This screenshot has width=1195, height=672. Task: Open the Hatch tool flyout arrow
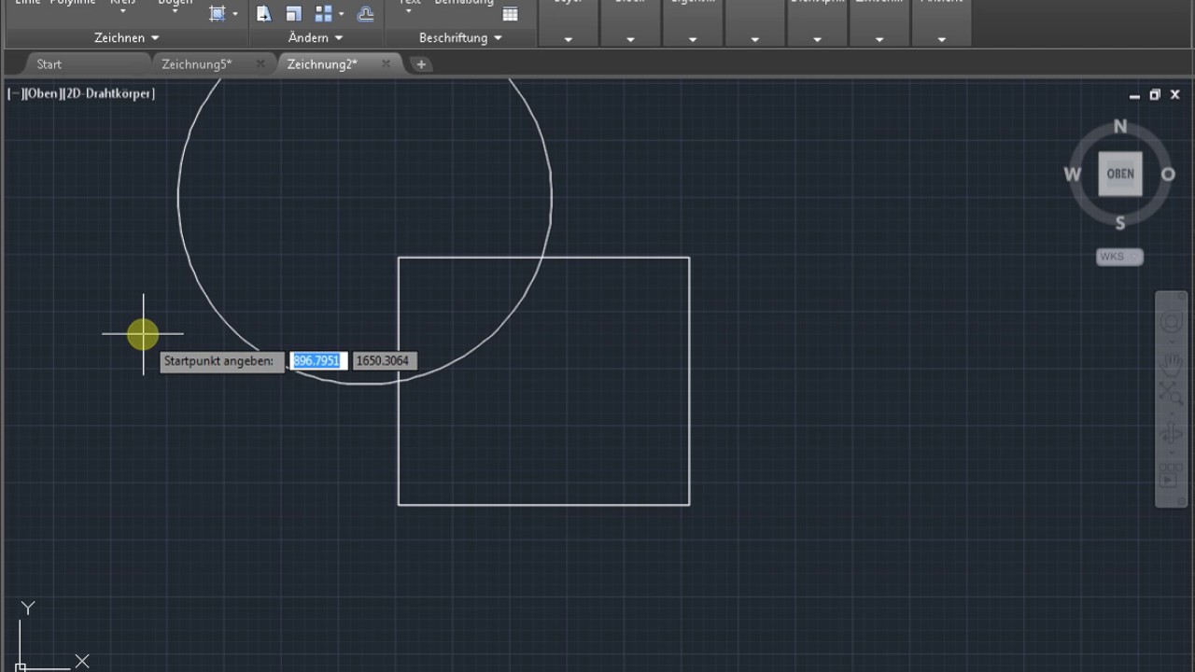click(234, 14)
